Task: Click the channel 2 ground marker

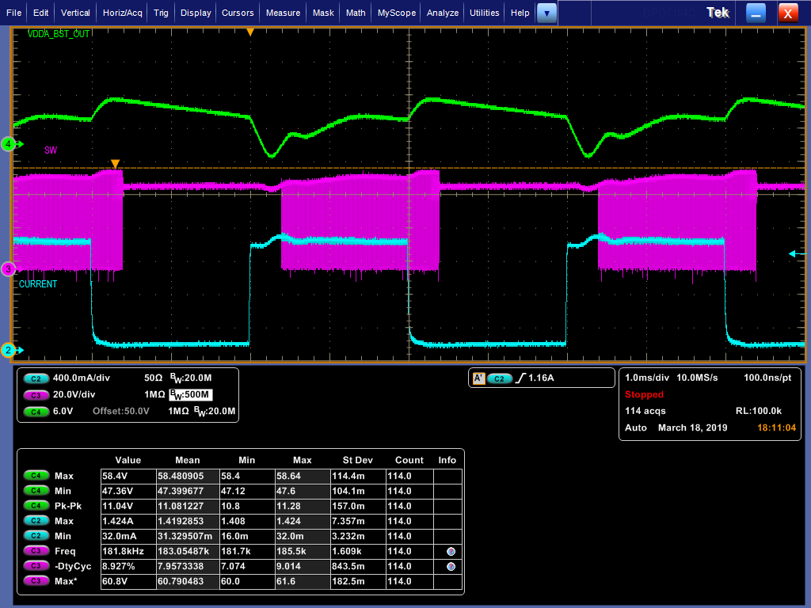Action: [8, 350]
